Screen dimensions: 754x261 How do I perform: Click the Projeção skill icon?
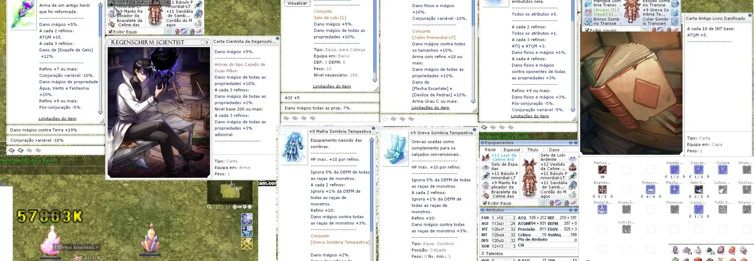(626, 210)
